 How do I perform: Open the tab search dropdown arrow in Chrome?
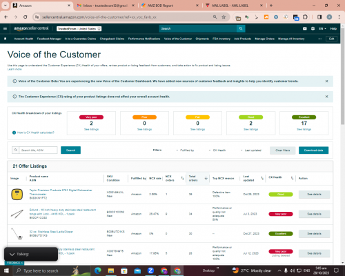tap(5, 6)
